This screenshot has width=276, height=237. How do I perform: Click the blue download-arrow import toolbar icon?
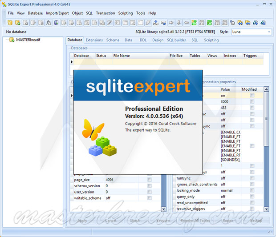tap(156, 23)
